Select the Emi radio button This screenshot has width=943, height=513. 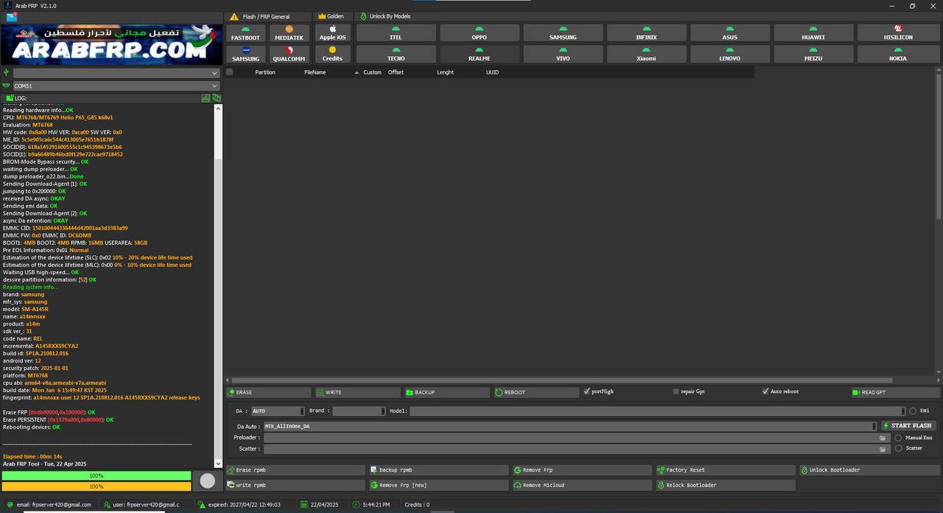[x=913, y=411]
